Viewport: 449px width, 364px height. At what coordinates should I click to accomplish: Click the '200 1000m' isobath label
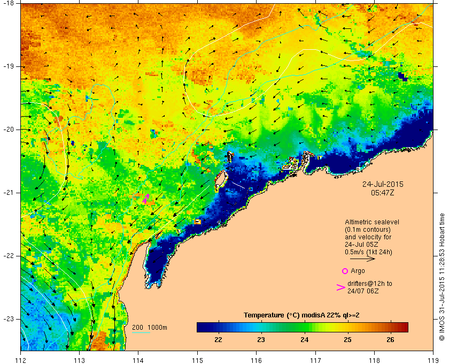coord(150,328)
